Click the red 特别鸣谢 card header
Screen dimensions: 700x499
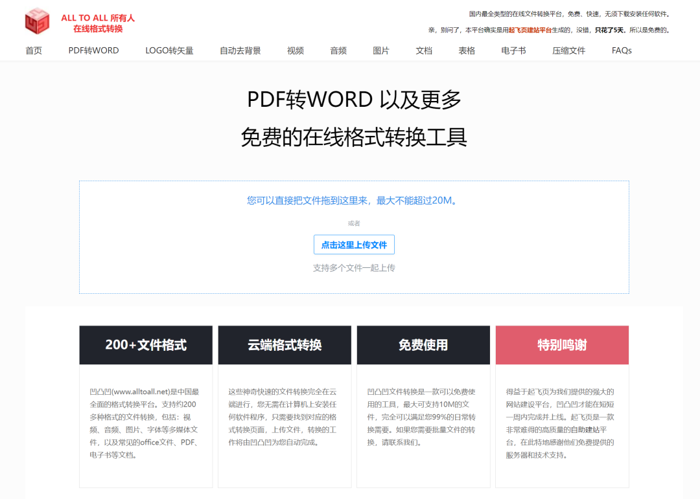point(562,345)
